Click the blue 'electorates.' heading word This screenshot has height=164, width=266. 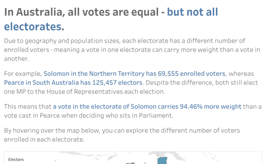pos(33,26)
